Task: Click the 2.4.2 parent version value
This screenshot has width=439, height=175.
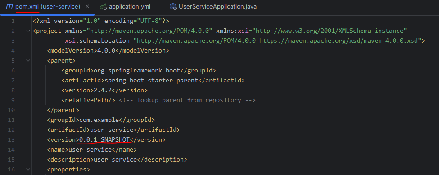Action: click(x=103, y=90)
